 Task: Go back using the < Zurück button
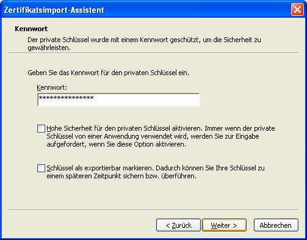click(x=178, y=225)
